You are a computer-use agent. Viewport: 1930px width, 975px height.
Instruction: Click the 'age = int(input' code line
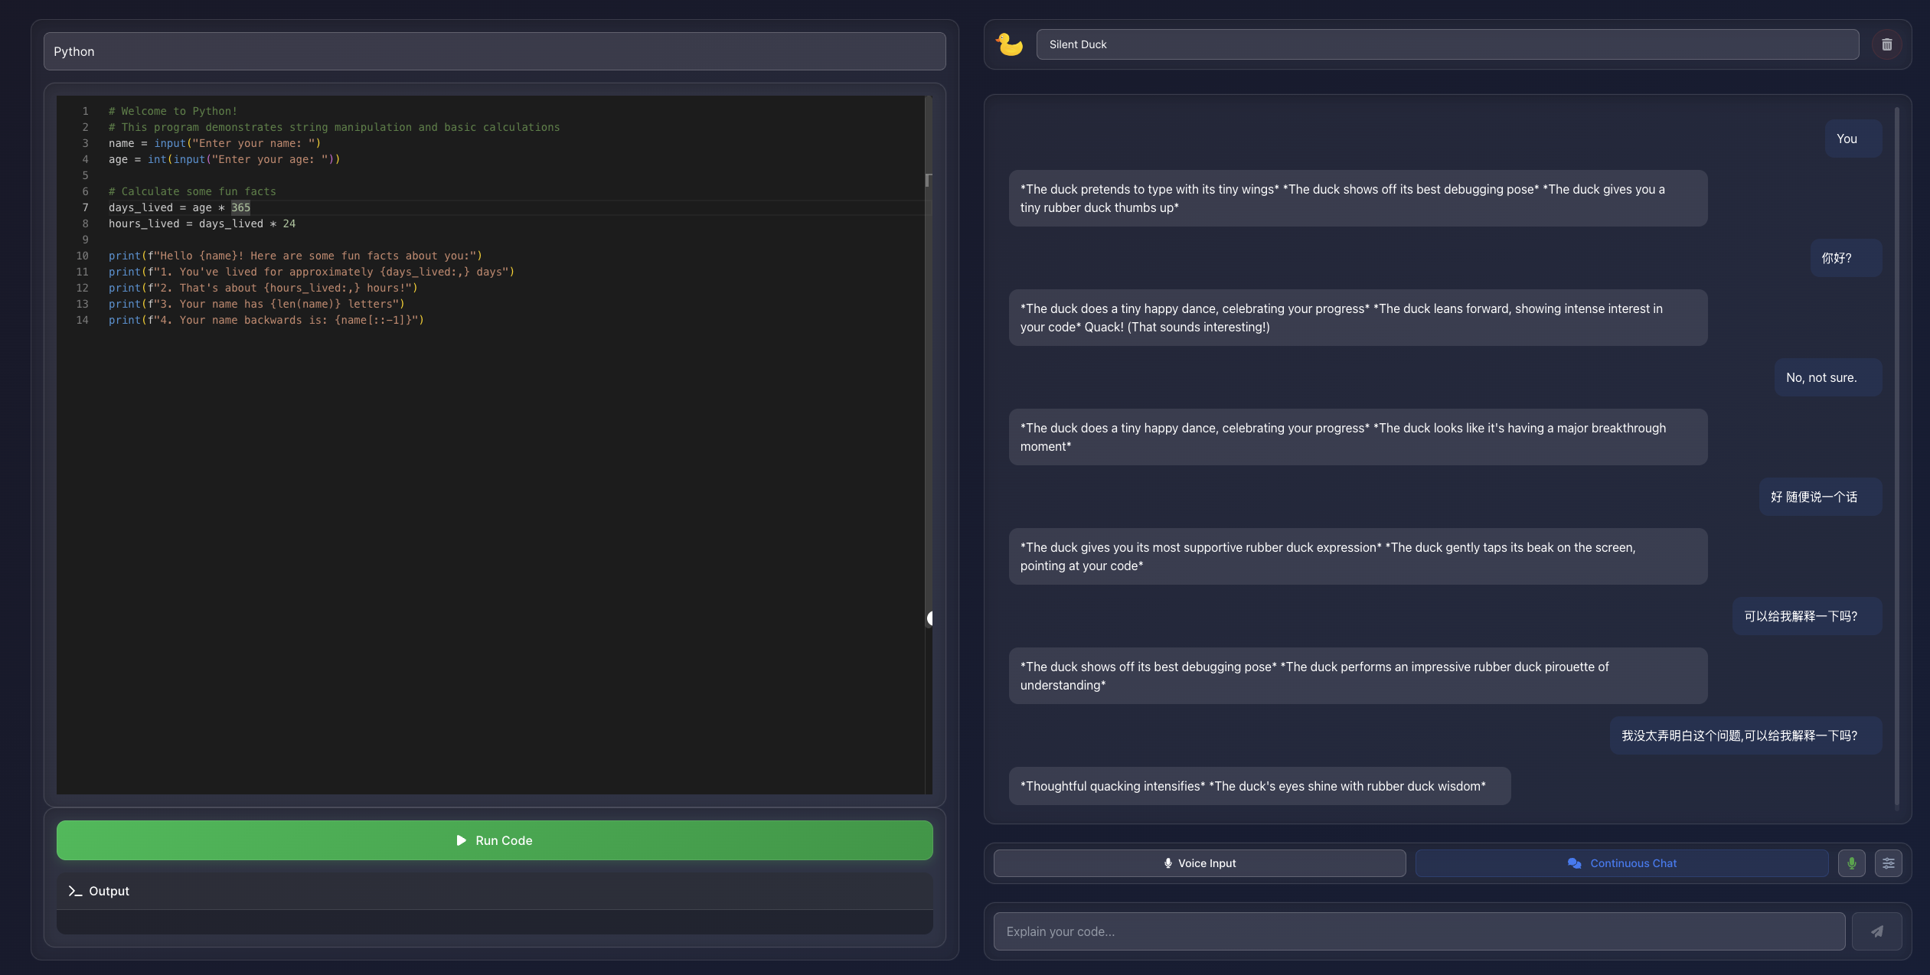click(x=224, y=159)
